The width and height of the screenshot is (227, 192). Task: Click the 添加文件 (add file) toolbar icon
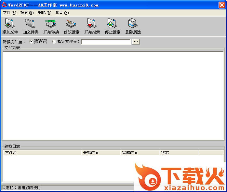tap(10, 23)
